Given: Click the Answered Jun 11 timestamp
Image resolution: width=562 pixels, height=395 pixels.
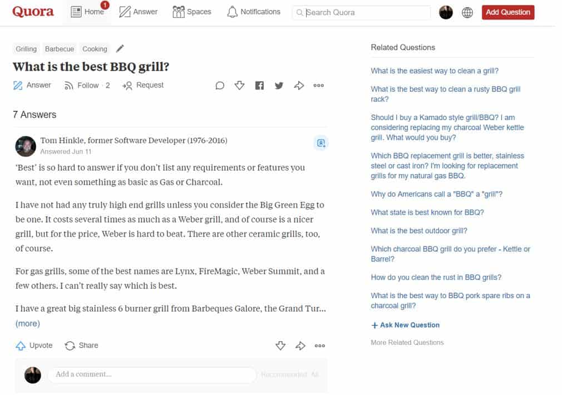Looking at the screenshot, I should point(66,152).
